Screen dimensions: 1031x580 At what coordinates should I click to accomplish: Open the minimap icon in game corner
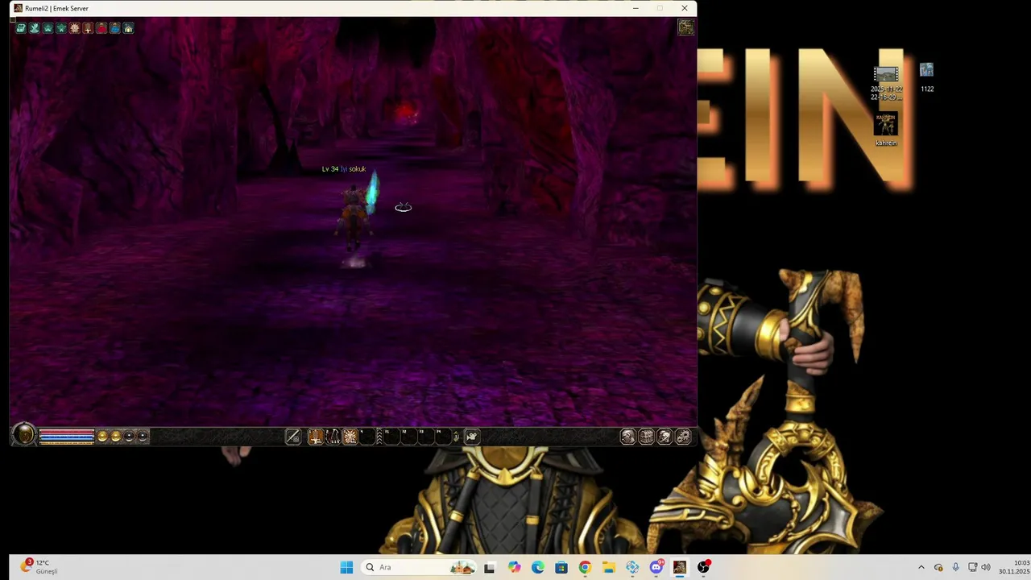tap(685, 27)
